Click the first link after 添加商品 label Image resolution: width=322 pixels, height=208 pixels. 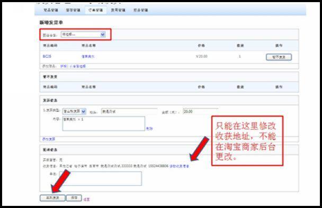tap(64, 66)
